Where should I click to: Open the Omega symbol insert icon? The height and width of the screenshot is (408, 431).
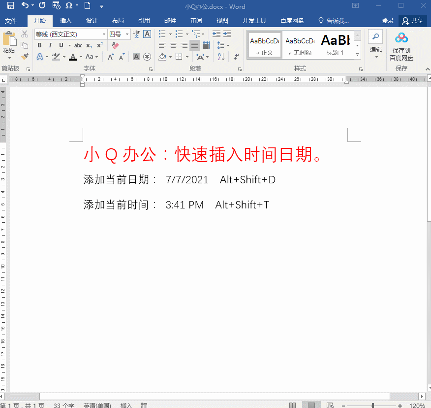(69, 5)
